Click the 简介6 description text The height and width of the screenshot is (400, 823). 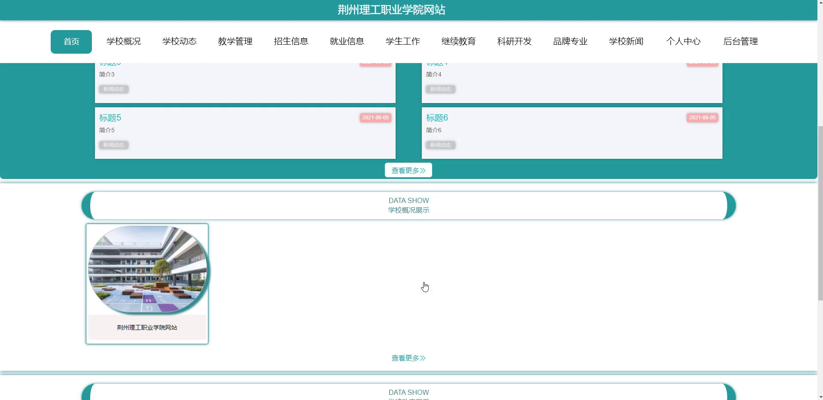434,130
